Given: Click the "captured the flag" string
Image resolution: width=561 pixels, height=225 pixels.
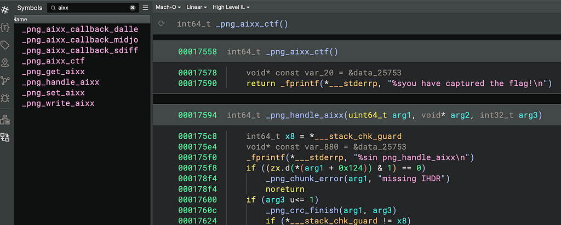Looking at the screenshot, I should tap(468, 84).
